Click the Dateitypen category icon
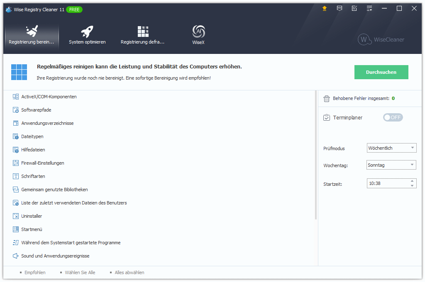 pyautogui.click(x=16, y=136)
